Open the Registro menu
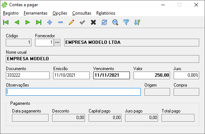 coord(11,13)
